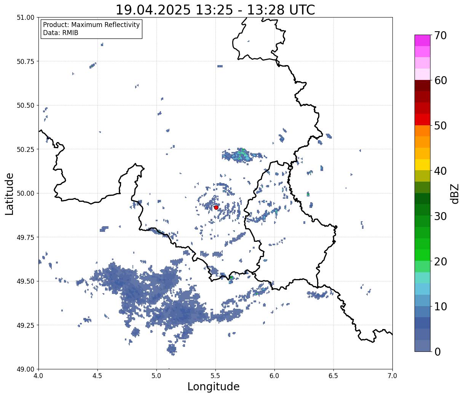The width and height of the screenshot is (464, 396).
Task: Click latitude tick label 49.50
Action: 26,281
